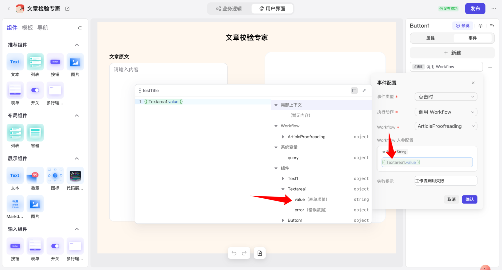Screen dimensions: 502x270
Task: Select value (表单项值) under Textarea1
Action: click(311, 199)
